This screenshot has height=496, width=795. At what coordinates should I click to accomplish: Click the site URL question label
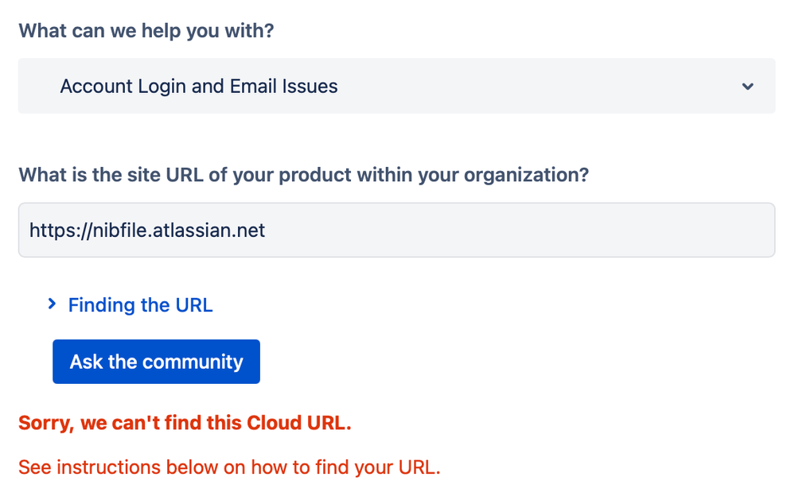(x=303, y=174)
